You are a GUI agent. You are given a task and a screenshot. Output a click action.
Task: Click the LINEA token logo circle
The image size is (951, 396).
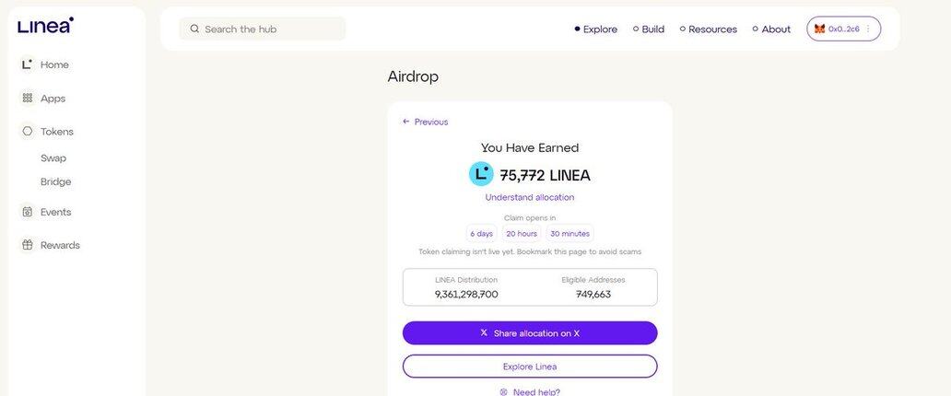pos(481,174)
